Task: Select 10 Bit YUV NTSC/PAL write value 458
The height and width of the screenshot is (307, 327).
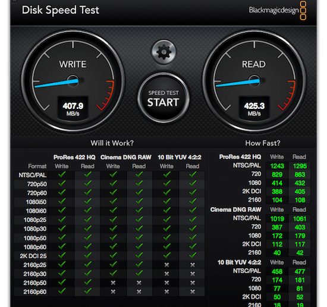Action: (277, 271)
